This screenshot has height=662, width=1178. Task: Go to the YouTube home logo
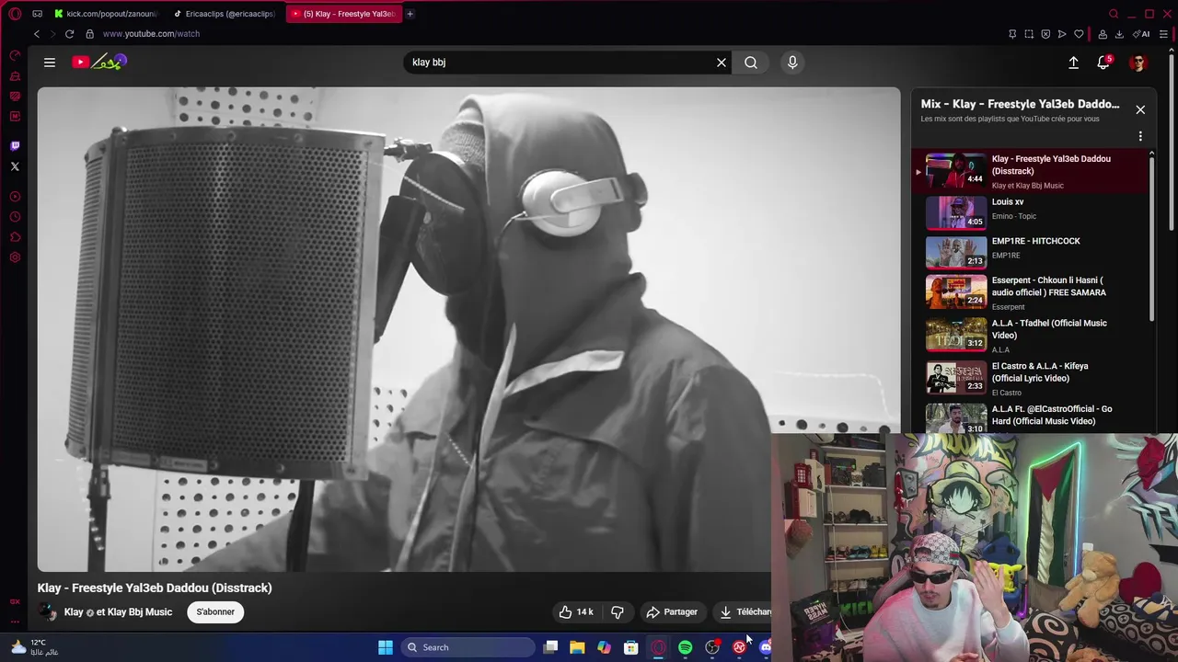click(x=98, y=63)
